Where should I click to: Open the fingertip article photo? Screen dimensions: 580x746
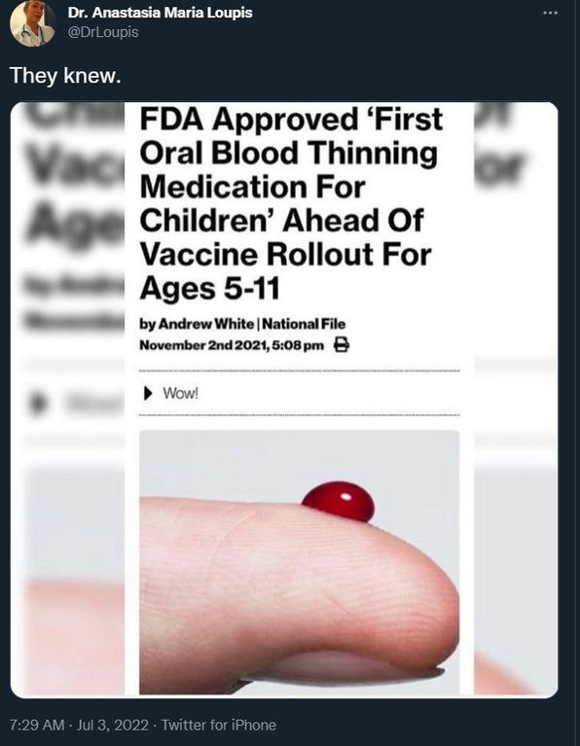point(299,562)
